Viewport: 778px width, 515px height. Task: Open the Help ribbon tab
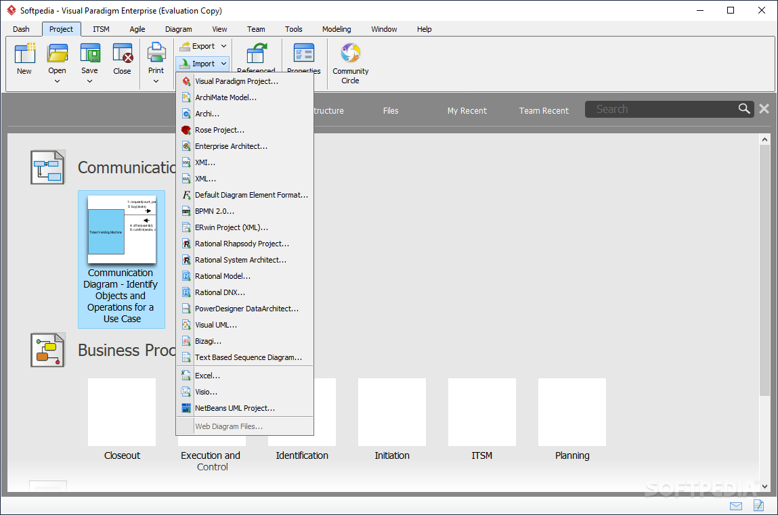pyautogui.click(x=425, y=29)
